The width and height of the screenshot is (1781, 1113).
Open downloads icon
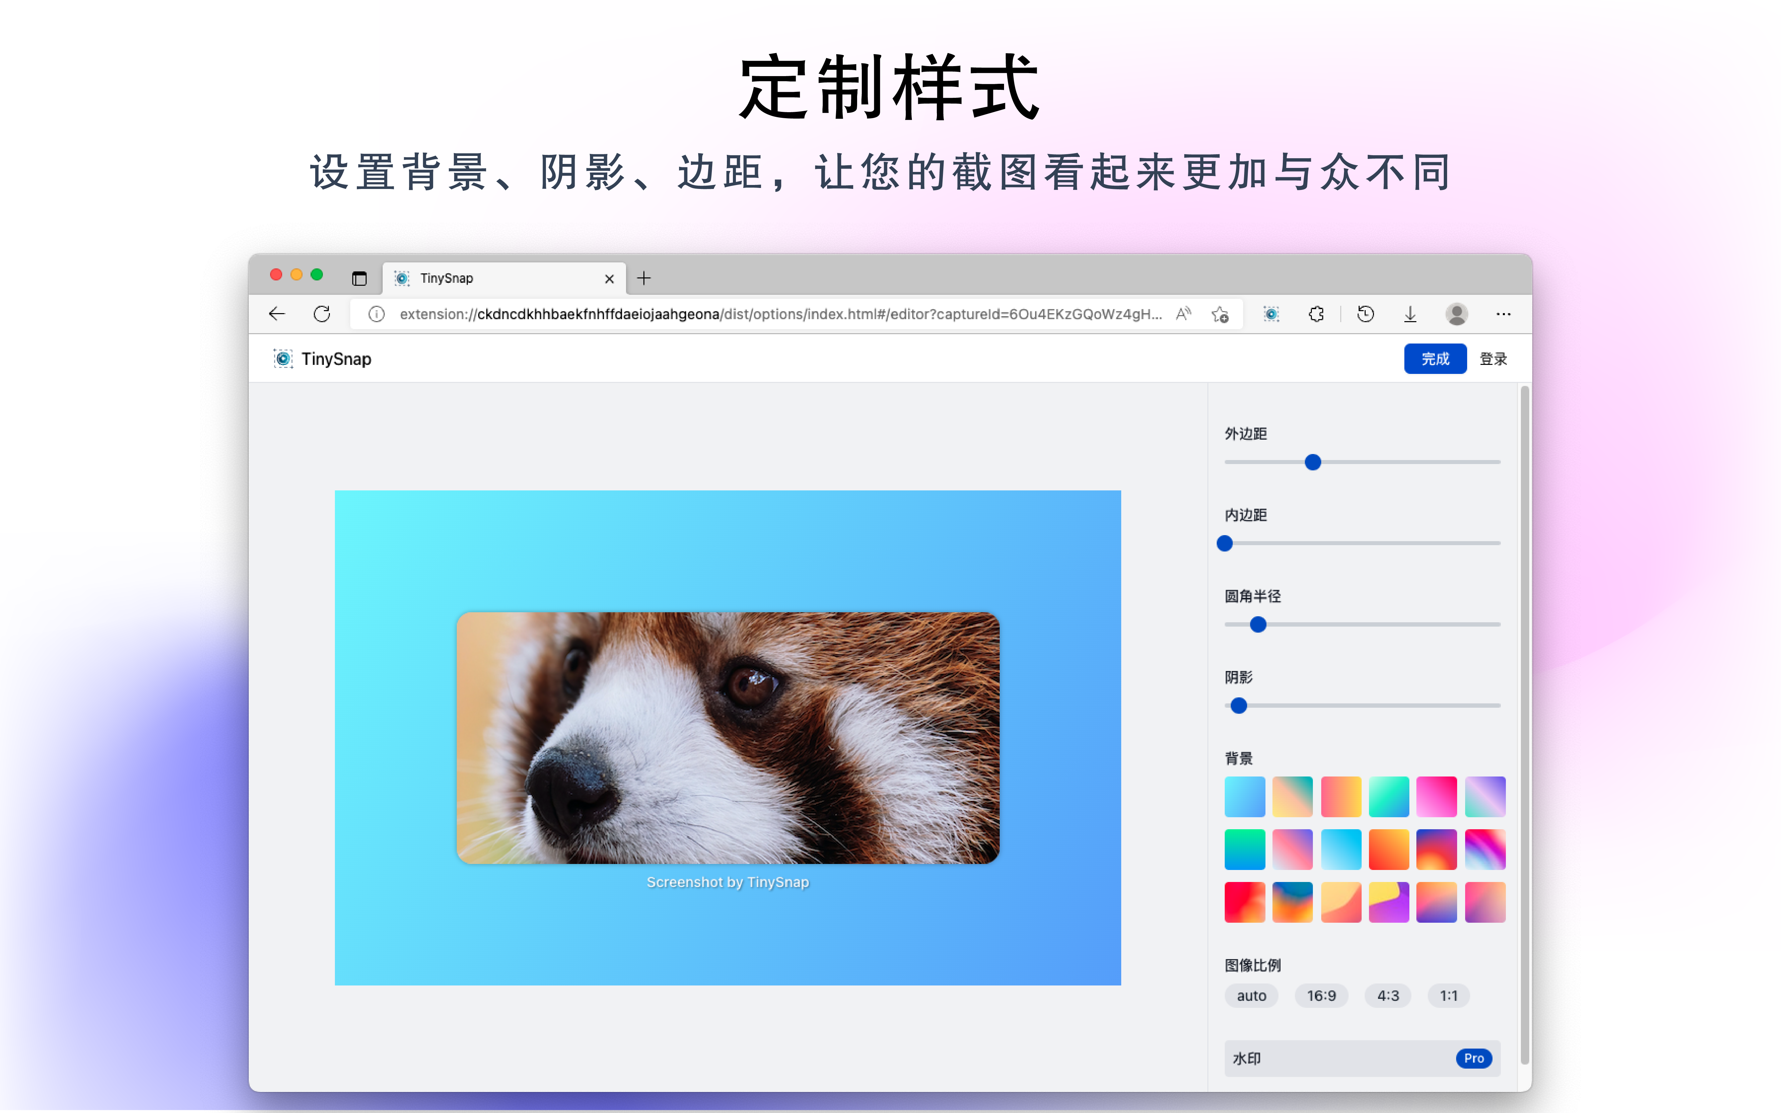tap(1410, 314)
